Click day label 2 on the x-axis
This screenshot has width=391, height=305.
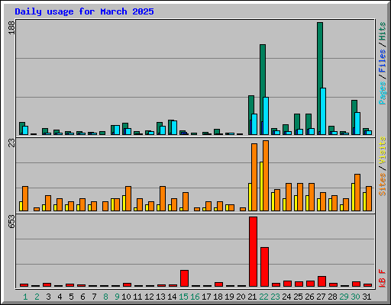(x=37, y=297)
